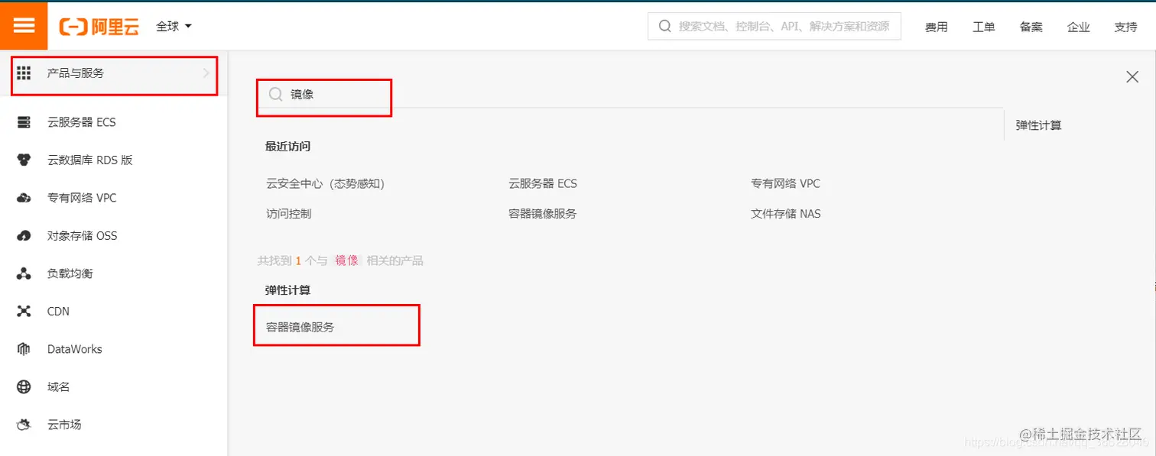Open the 支持 menu
1156x456 pixels.
(1126, 27)
